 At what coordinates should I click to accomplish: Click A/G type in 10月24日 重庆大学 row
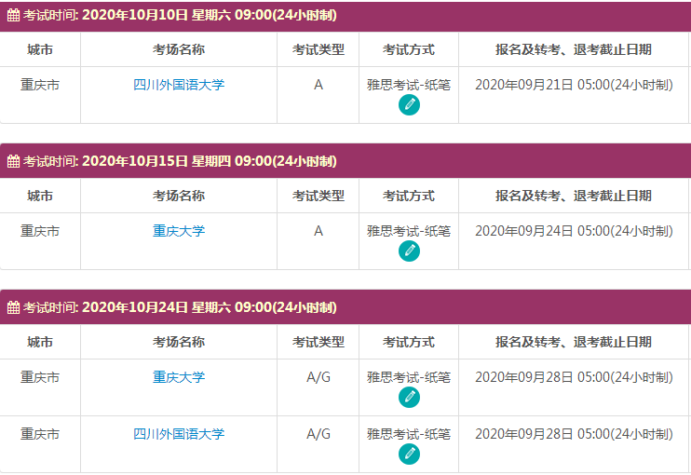coord(318,377)
